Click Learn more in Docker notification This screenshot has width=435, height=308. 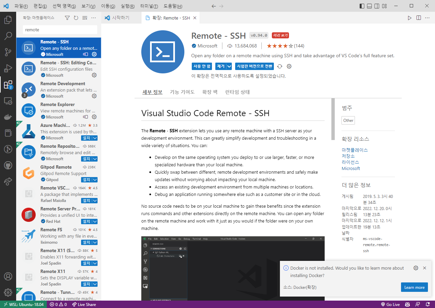pyautogui.click(x=414, y=287)
